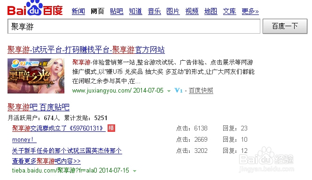312x180 pixels.
Task: Open 聚享游吧 百度贴吧 result
Action: [39, 107]
